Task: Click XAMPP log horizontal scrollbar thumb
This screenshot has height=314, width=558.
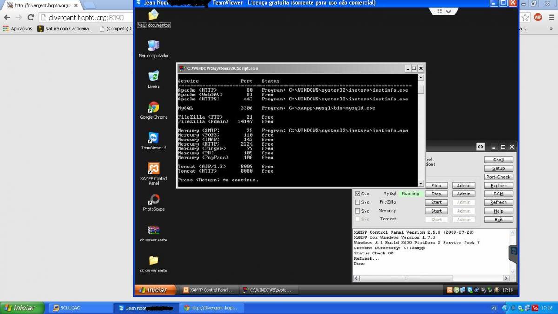Action: 406,278
